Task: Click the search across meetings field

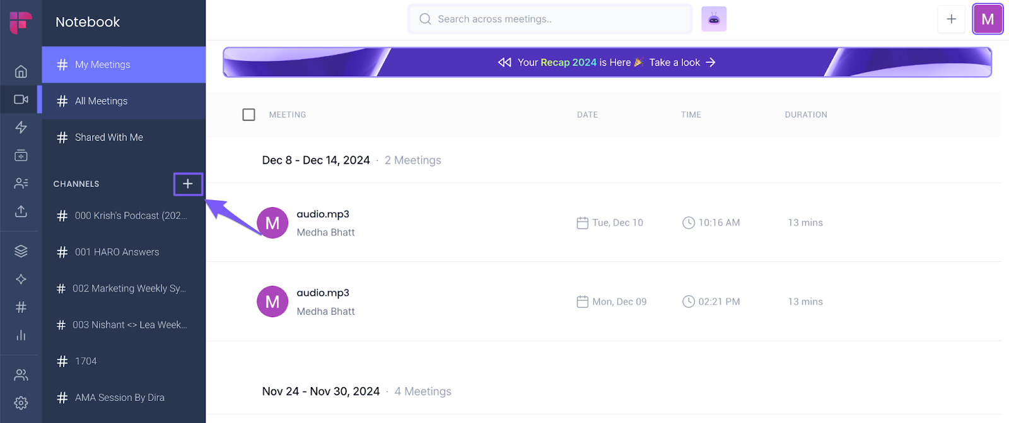Action: click(550, 20)
